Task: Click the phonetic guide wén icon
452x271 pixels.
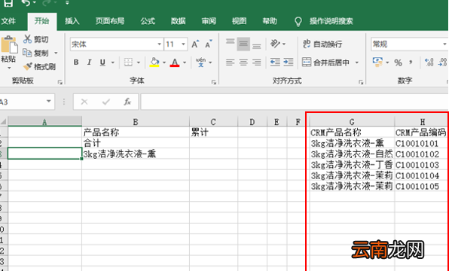Action: coord(200,62)
